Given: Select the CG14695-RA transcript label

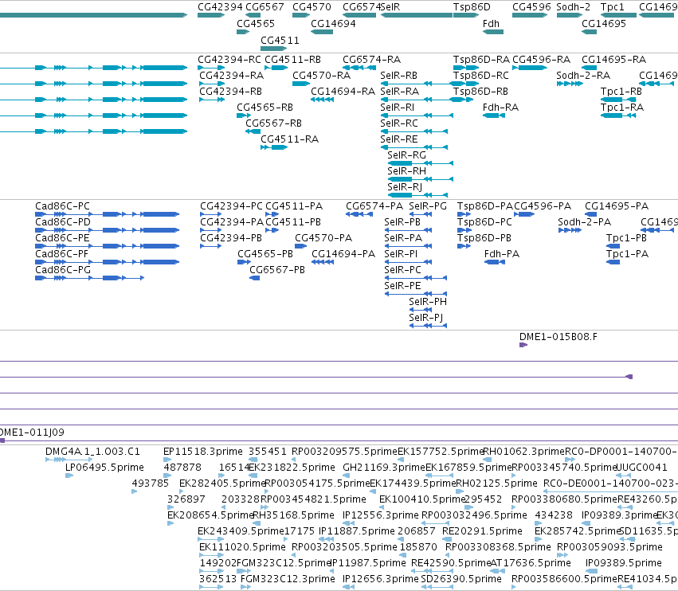Looking at the screenshot, I should coord(613,59).
